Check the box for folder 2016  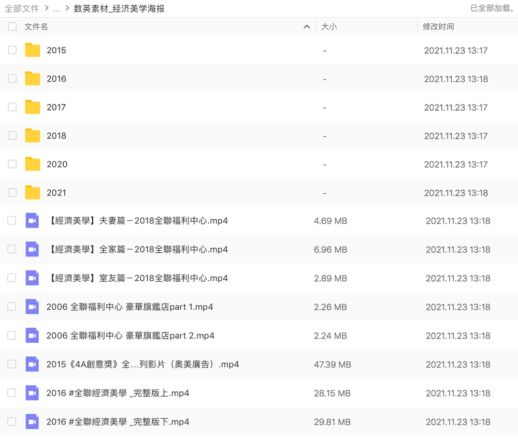coord(12,79)
